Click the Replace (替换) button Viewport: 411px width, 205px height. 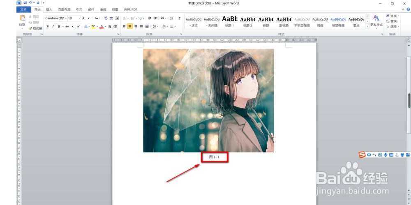(x=392, y=21)
